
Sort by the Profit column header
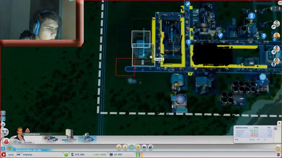click(256, 128)
